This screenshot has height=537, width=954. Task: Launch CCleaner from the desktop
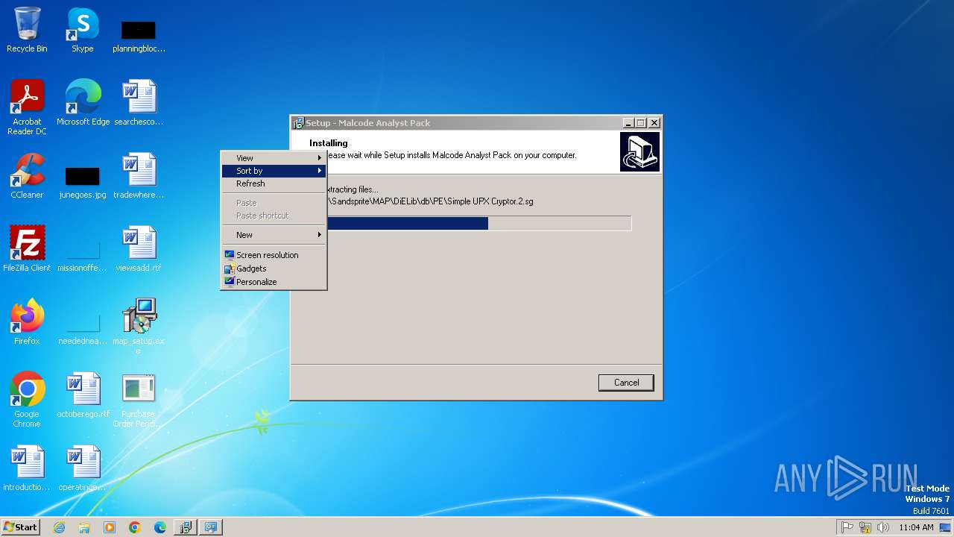(x=27, y=176)
